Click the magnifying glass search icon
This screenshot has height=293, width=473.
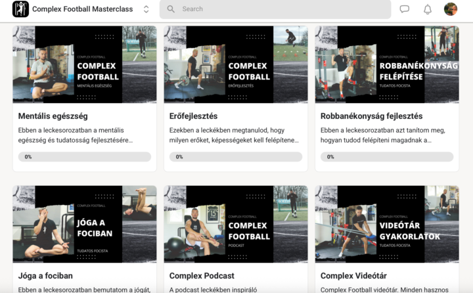(171, 9)
